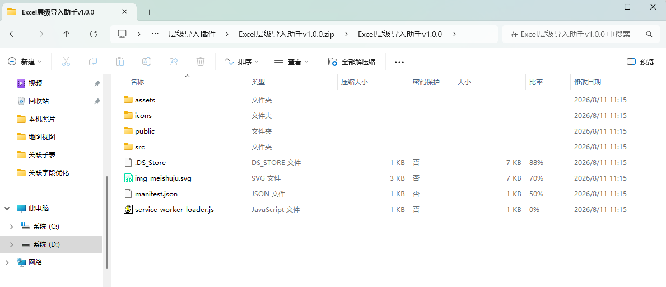Refresh the current folder view
Viewport: 666px width, 287px height.
point(94,34)
